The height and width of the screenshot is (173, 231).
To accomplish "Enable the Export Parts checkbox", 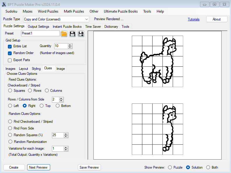I will (10, 60).
